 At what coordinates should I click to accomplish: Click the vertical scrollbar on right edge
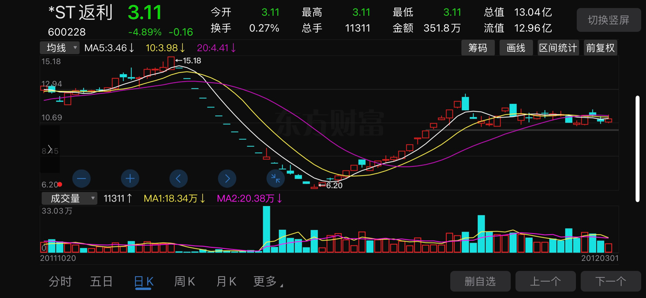637,149
